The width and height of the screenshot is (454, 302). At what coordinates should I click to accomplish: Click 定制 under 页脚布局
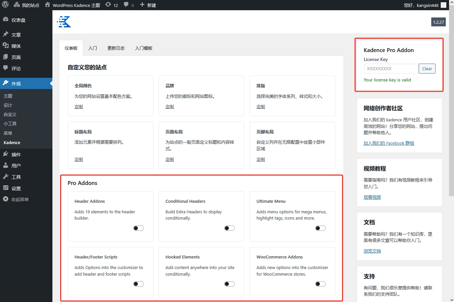261,159
